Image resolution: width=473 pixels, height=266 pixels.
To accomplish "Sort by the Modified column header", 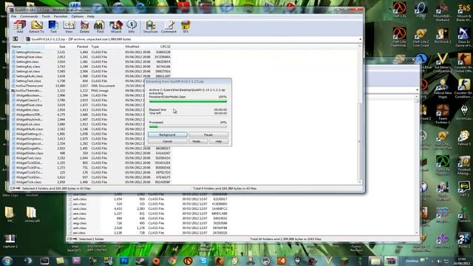I will (137, 47).
